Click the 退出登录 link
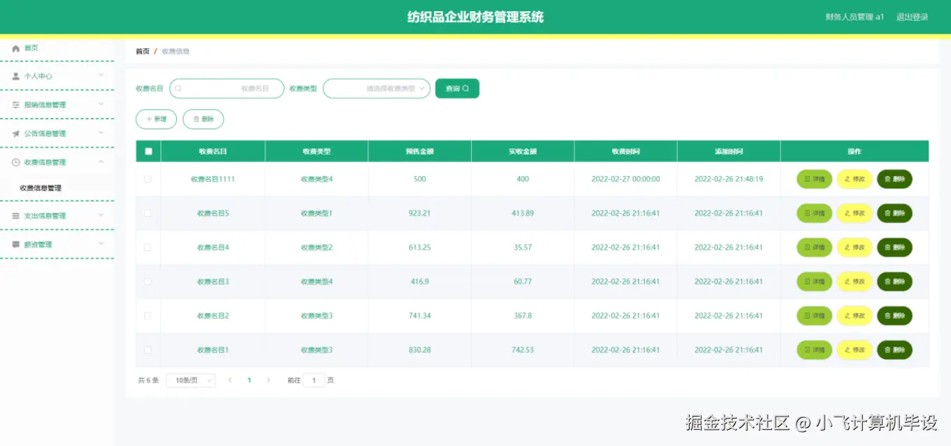 912,17
